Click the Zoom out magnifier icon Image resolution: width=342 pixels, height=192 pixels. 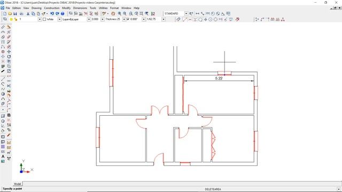(125, 13)
